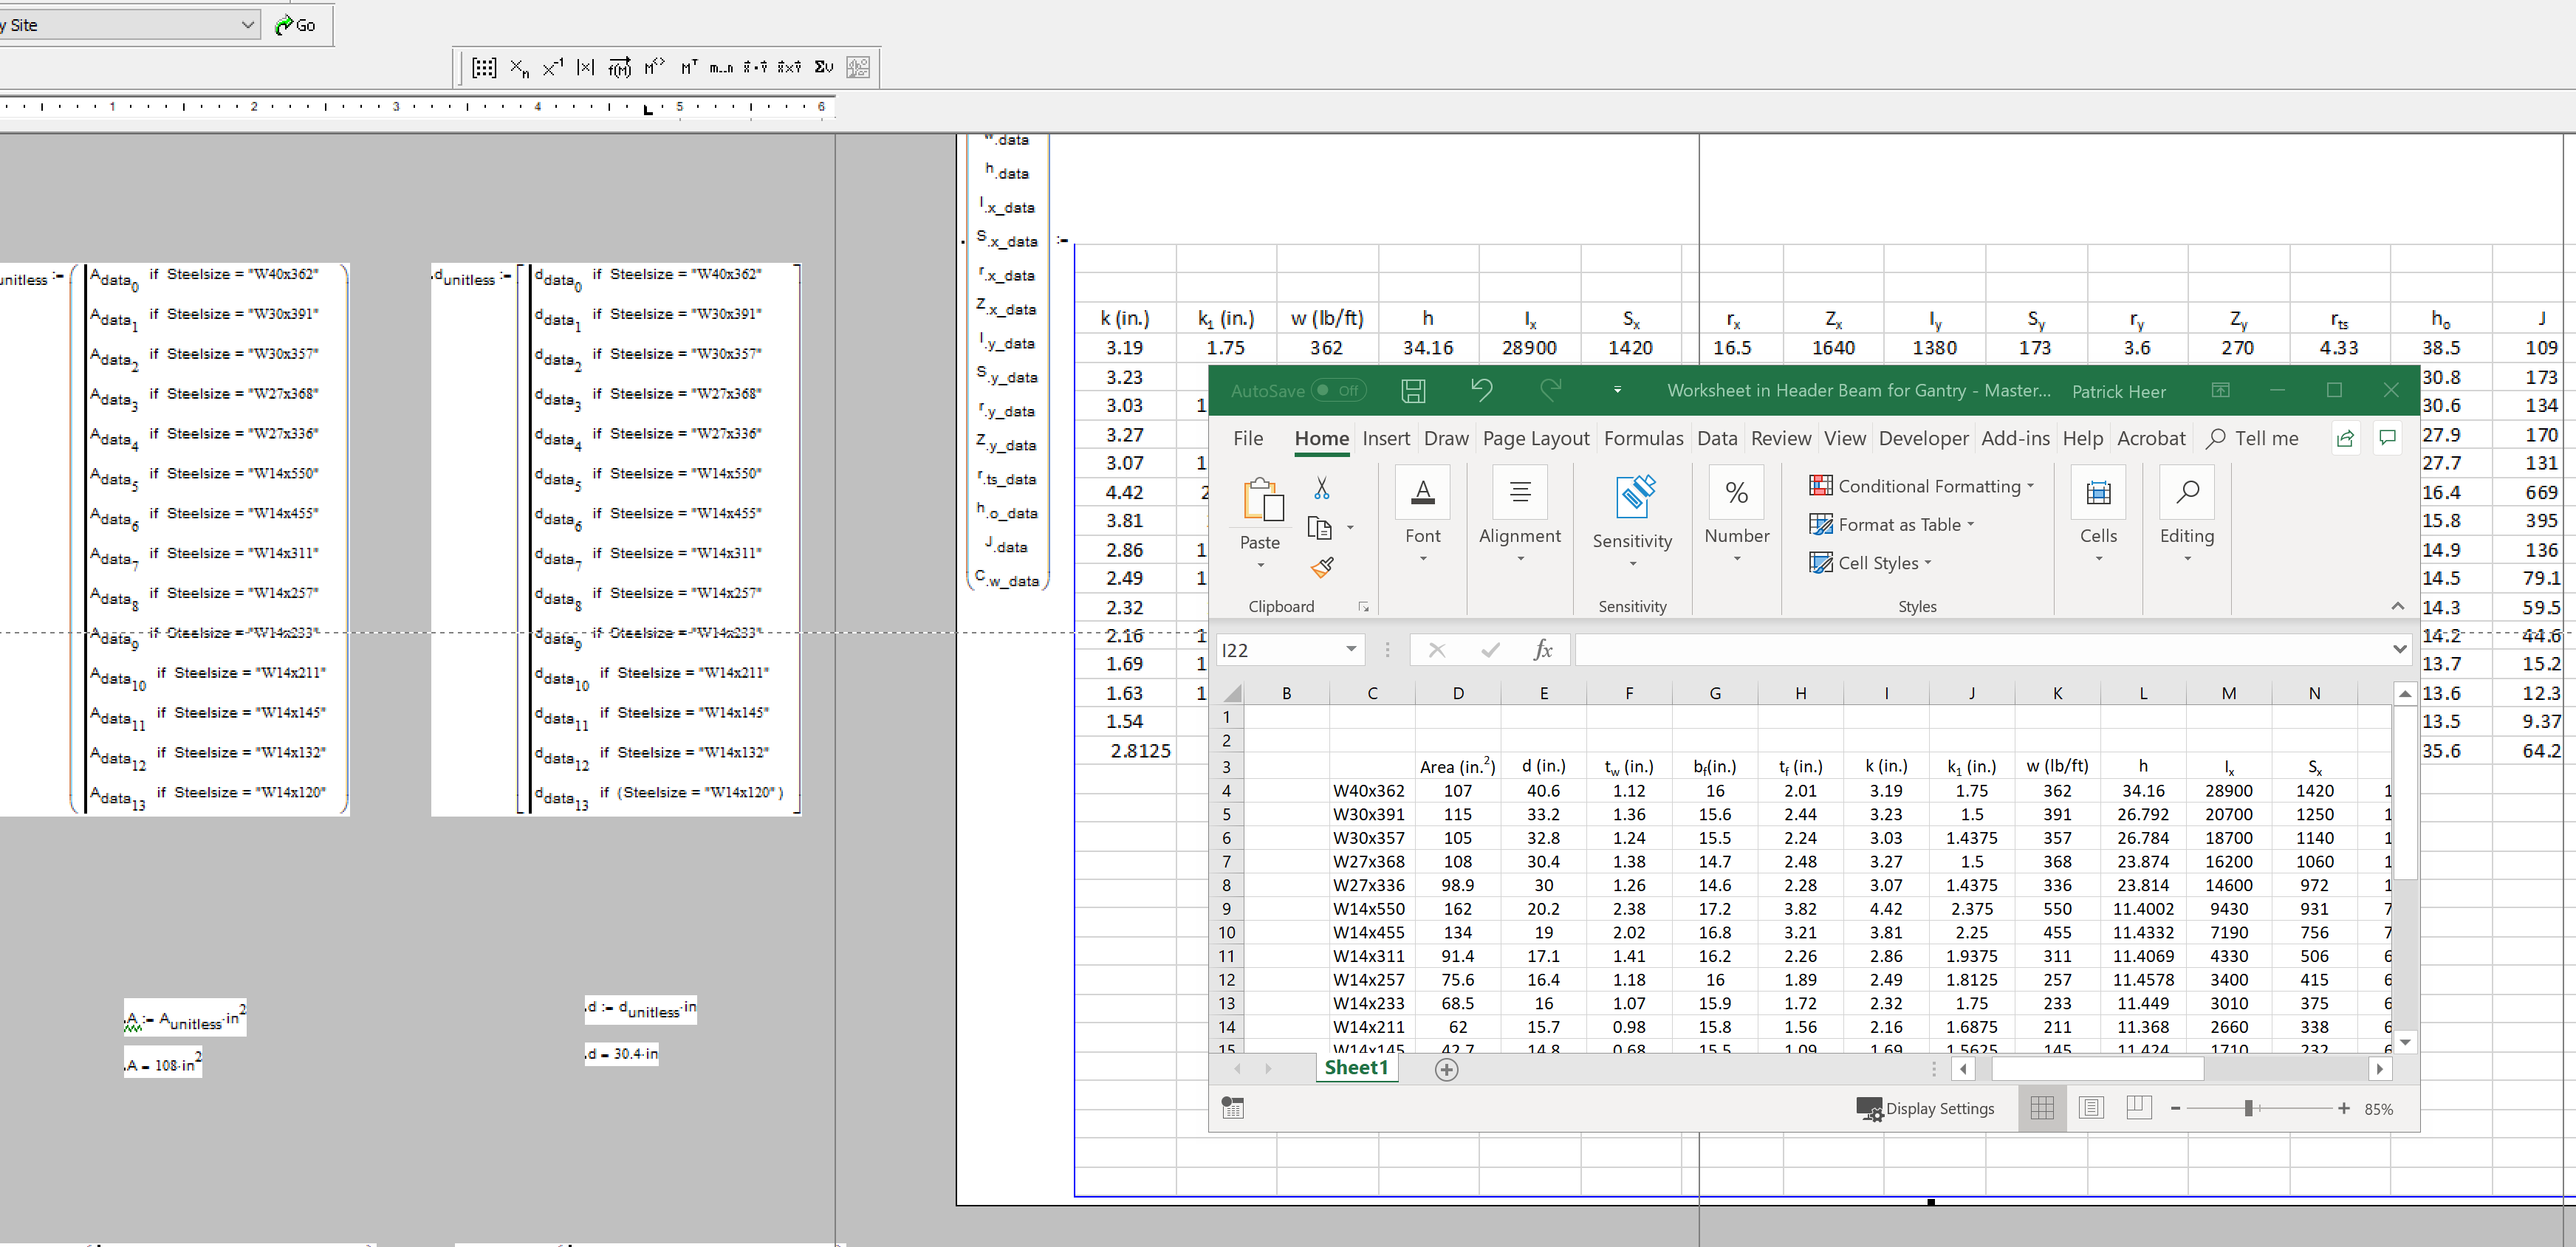Select the inverse x⁻¹ operator icon
The width and height of the screenshot is (2576, 1247).
tap(553, 67)
